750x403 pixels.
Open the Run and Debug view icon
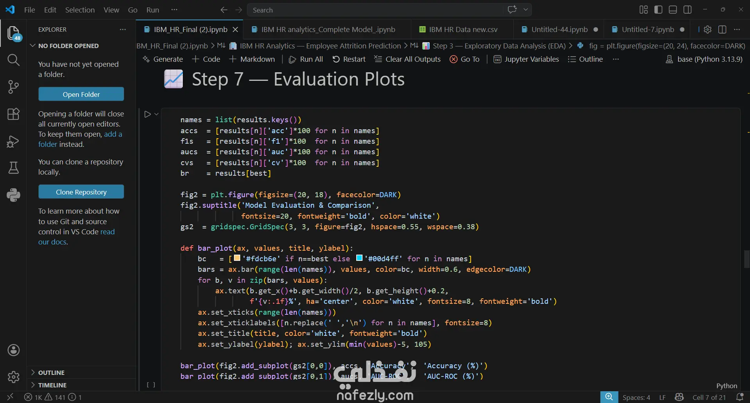[x=13, y=141]
